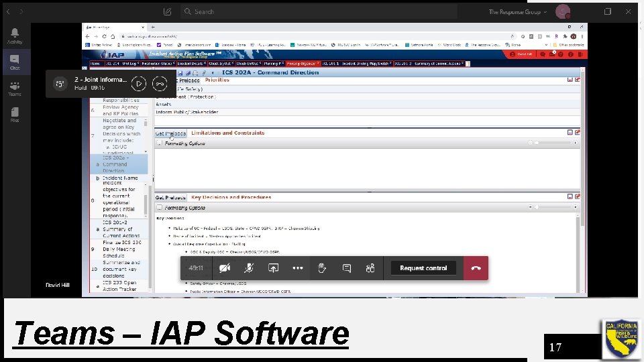The width and height of the screenshot is (644, 362).
Task: Select Summarize and document key decisions item
Action: [119, 269]
